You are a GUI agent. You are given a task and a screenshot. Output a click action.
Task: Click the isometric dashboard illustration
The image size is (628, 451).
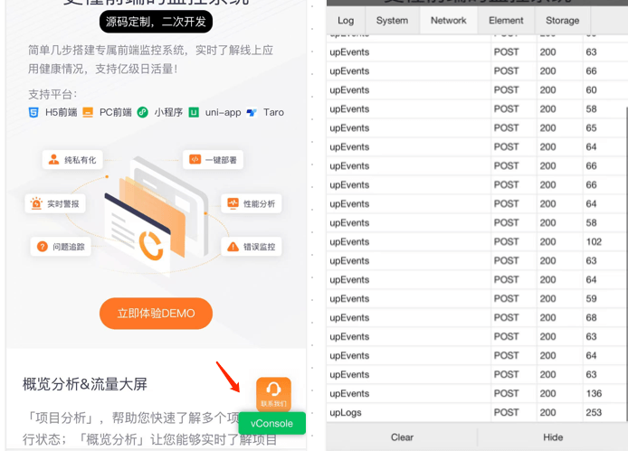[157, 216]
